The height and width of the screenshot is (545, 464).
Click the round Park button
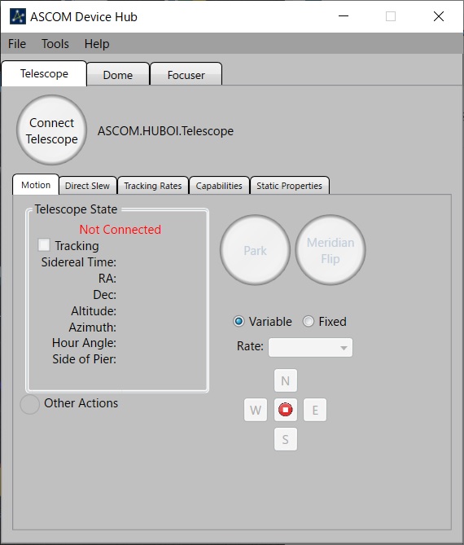pos(256,250)
